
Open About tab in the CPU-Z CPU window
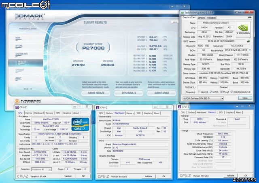76,113
